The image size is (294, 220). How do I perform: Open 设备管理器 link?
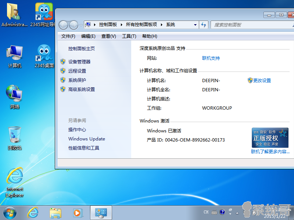coord(79,62)
